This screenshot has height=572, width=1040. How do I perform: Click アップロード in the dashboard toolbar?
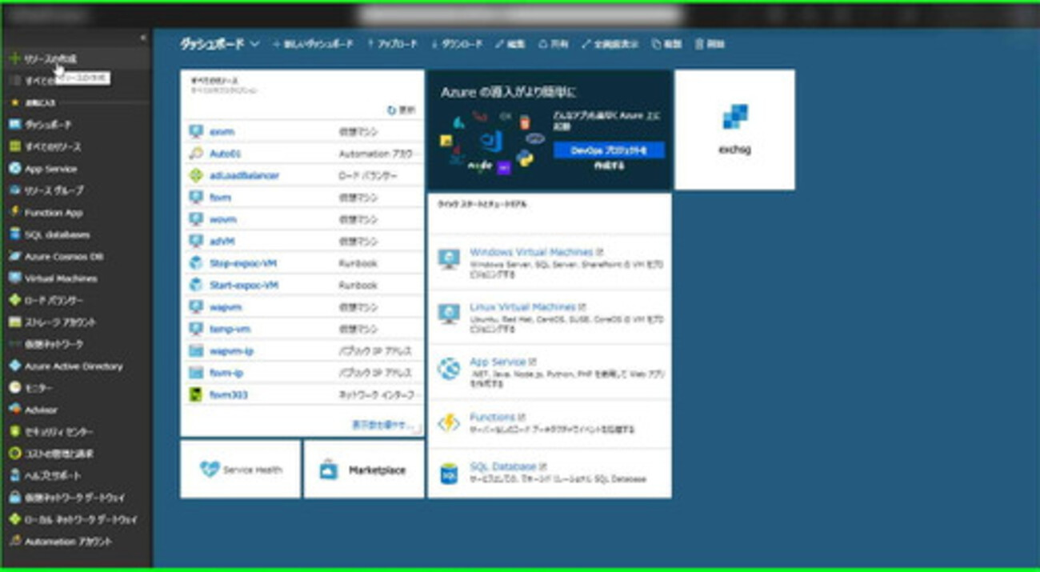(392, 45)
